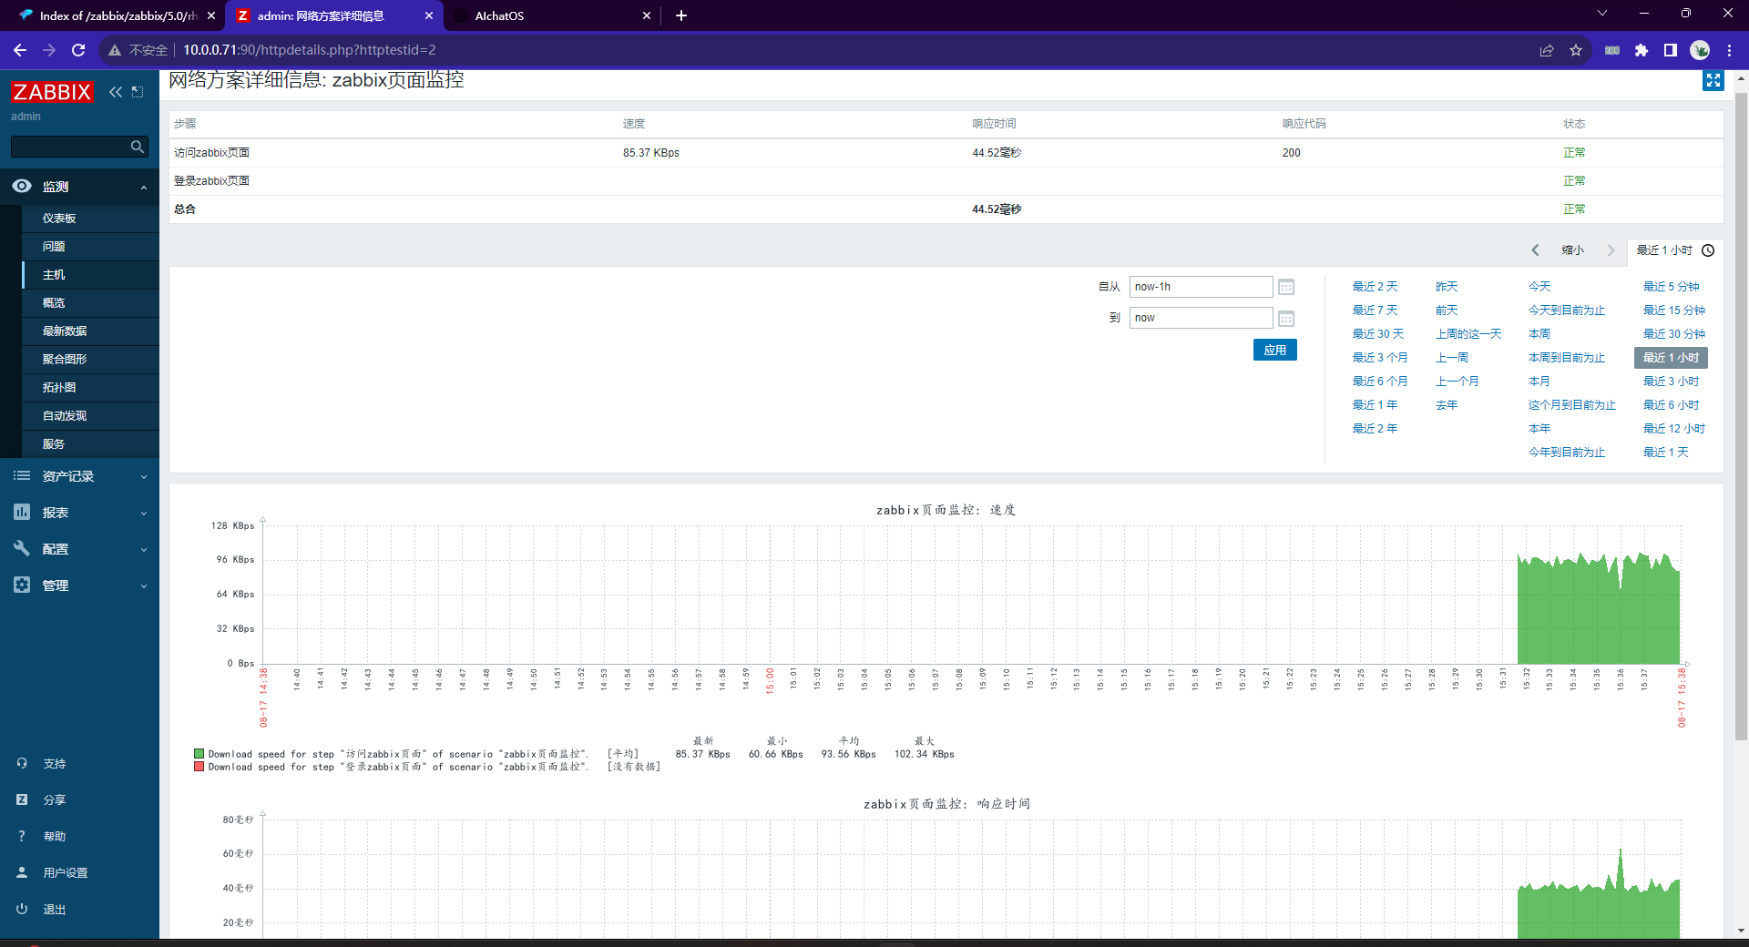The image size is (1749, 947).
Task: Select 最近 5 分钟 time range
Action: (x=1672, y=287)
